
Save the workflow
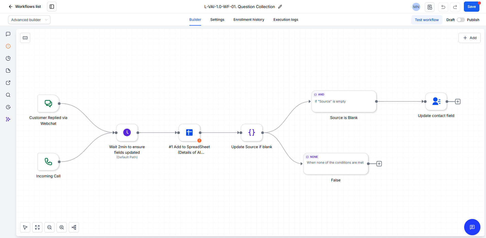(x=472, y=7)
